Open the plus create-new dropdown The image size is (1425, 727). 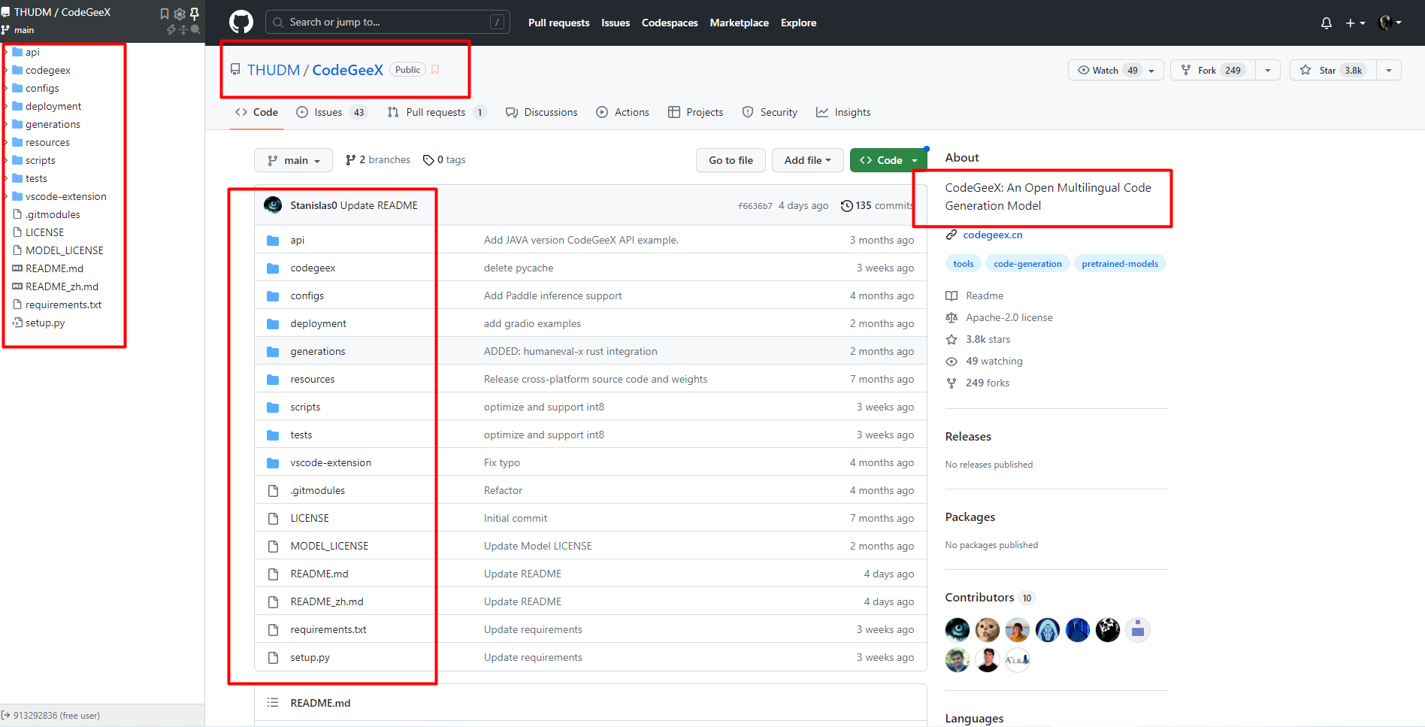click(1355, 23)
